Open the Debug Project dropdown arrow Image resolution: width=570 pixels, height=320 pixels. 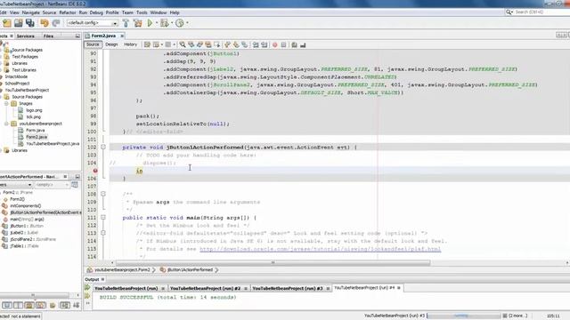pyautogui.click(x=172, y=23)
